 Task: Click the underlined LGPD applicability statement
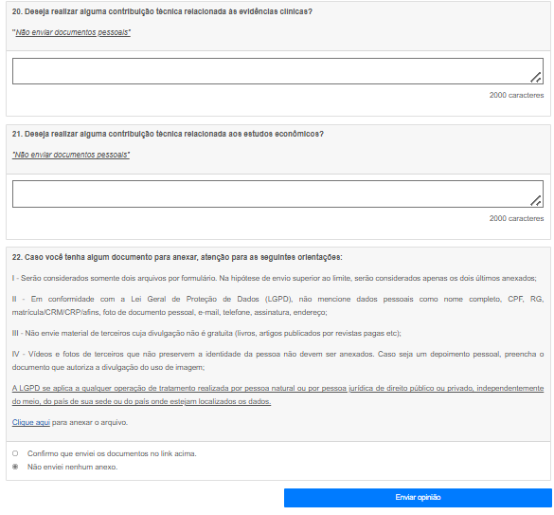click(277, 395)
